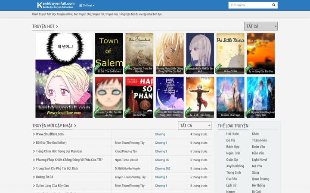Open Www.cloudflare.com row in updated list
Screen dimensions: 310x193
click(x=50, y=134)
